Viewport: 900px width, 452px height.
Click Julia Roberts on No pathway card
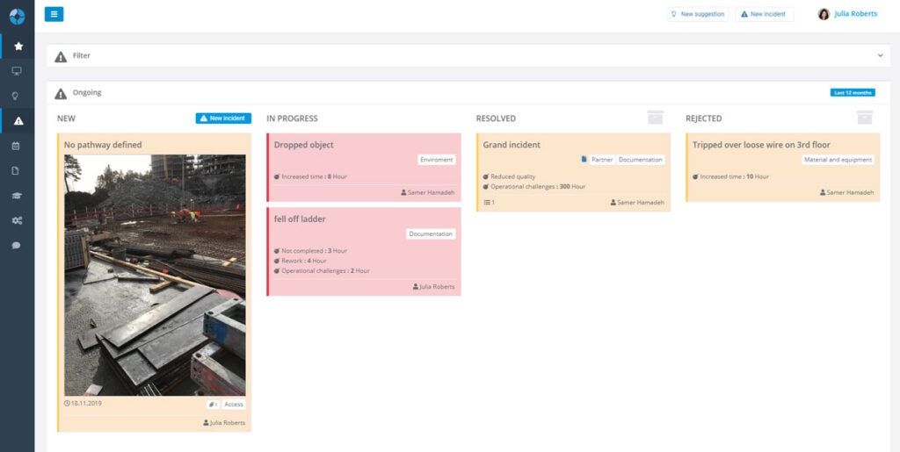[x=224, y=423]
